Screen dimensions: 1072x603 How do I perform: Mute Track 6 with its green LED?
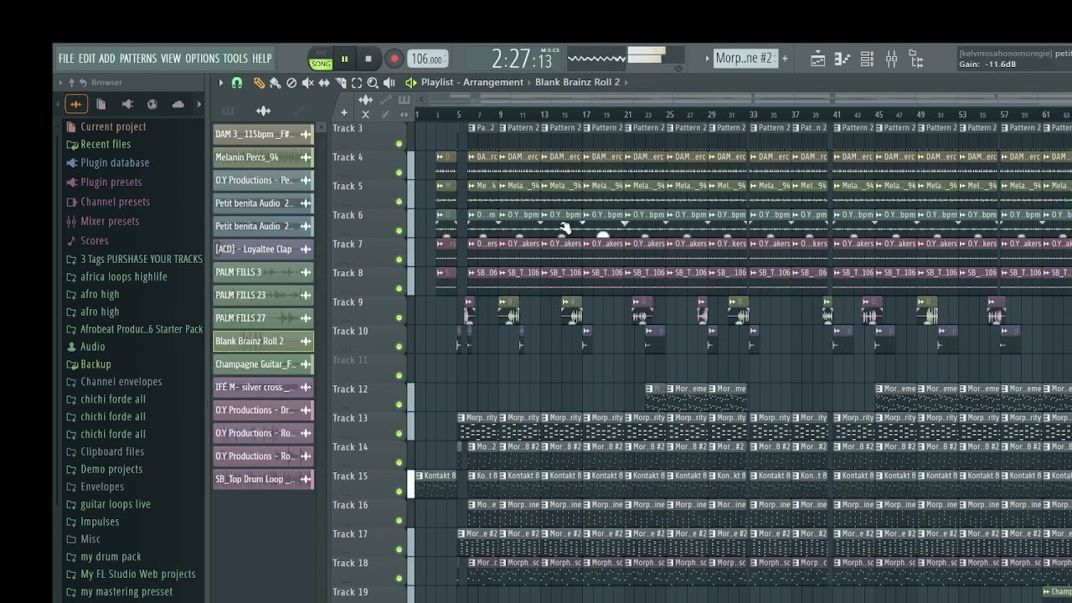click(399, 231)
